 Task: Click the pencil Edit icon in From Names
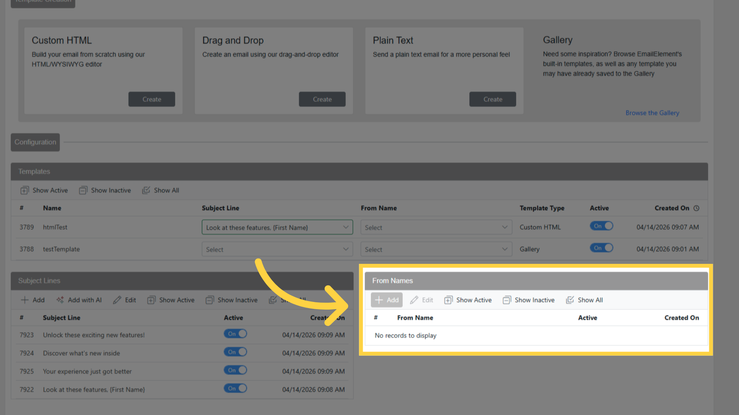click(414, 300)
